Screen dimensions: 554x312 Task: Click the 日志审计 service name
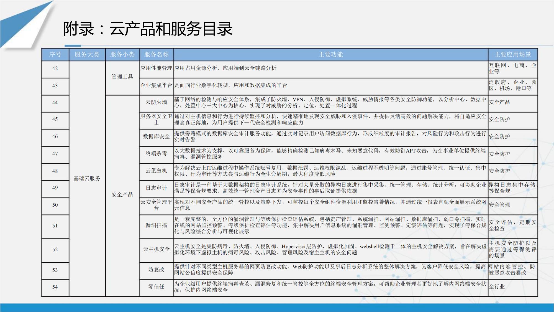157,188
